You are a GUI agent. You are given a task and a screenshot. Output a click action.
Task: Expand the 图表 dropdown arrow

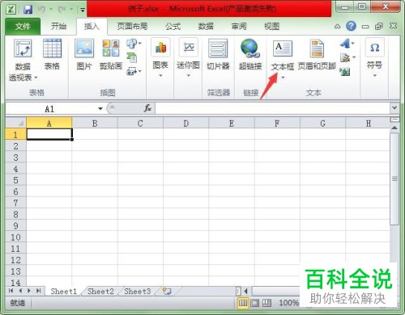coord(160,76)
